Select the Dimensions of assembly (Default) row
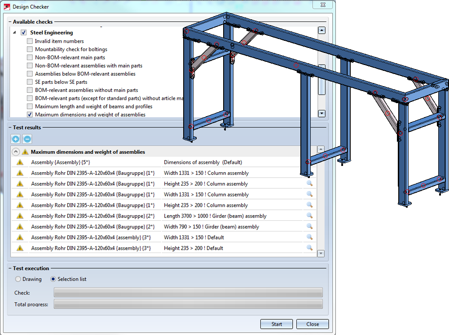Viewport: 449px width, 335px height. click(x=202, y=162)
